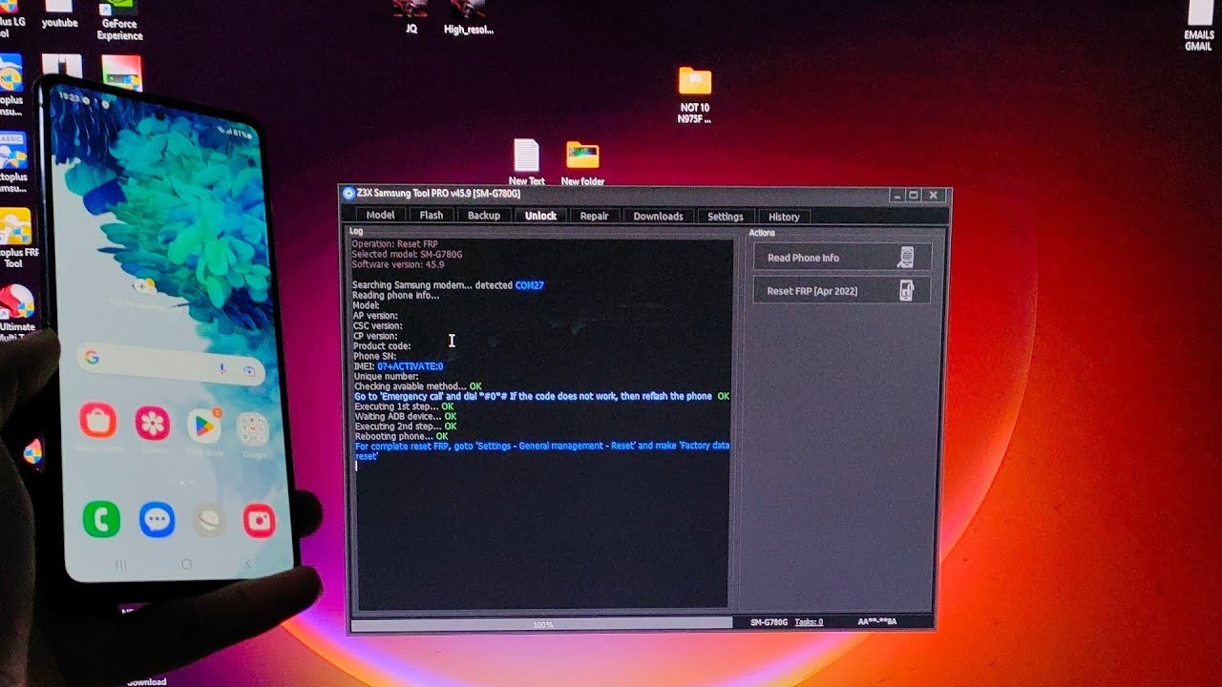Tap the red Camera icon on handset
Viewport: 1222px width, 687px height.
tap(259, 520)
